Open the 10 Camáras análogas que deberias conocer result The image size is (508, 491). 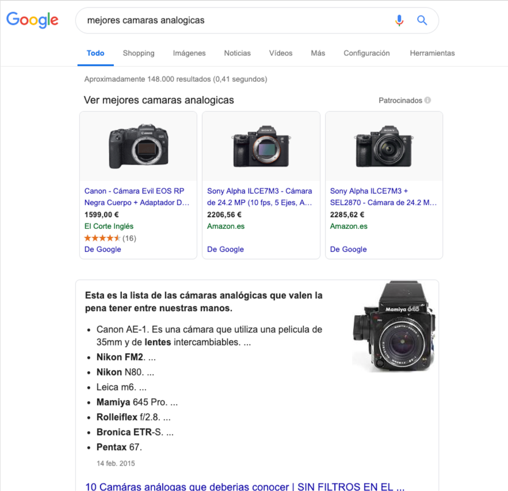245,486
